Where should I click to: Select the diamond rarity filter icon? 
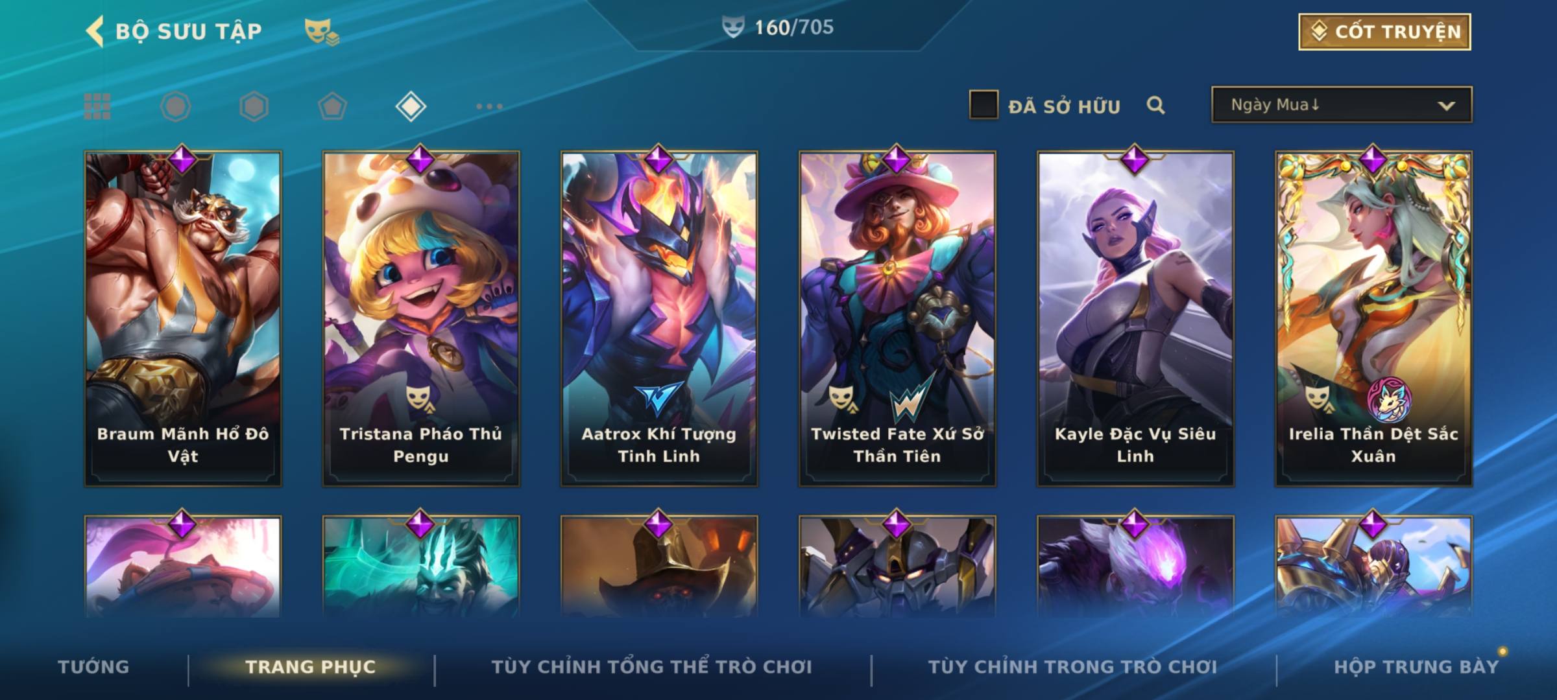(411, 106)
